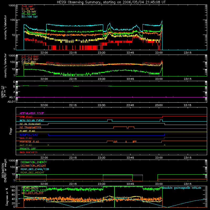Click the DECIMATION_ENERGY legend label
Screen dimensions: 210x210
(x=34, y=162)
